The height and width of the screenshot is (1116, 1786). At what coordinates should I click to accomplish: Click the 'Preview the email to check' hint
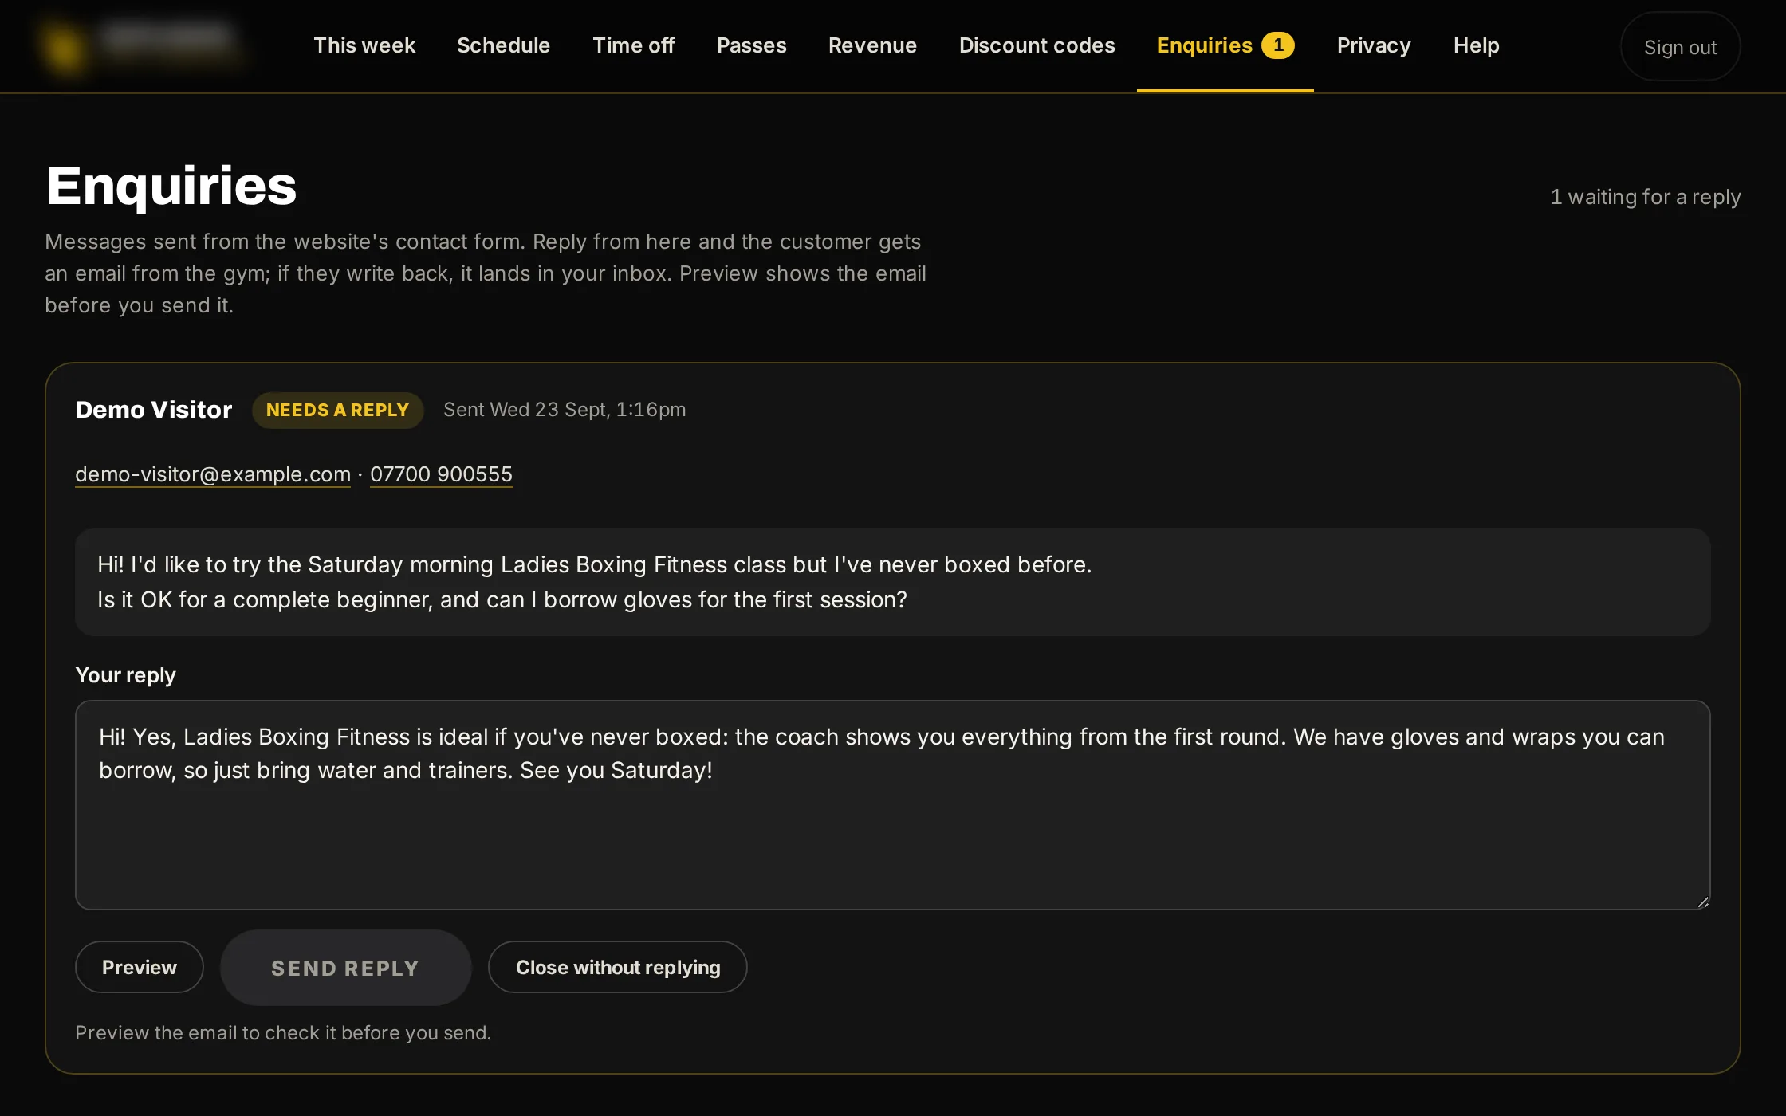coord(283,1033)
